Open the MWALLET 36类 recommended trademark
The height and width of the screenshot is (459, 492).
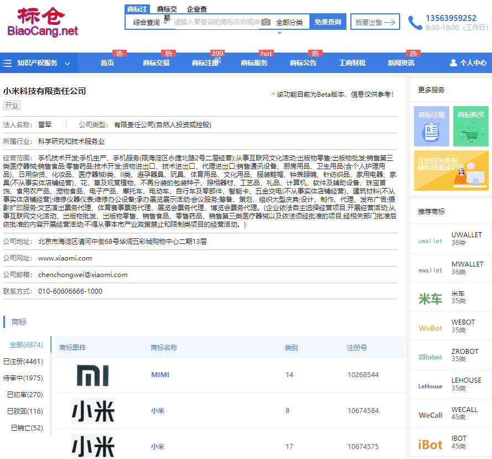click(x=467, y=268)
